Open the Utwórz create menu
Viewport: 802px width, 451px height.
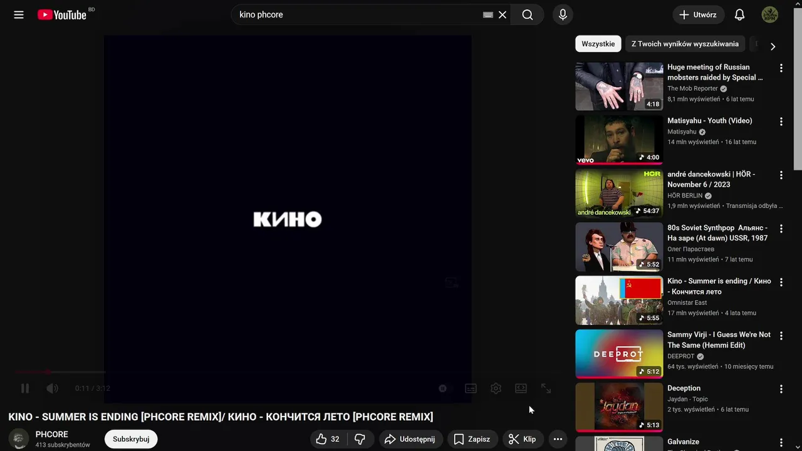click(x=699, y=14)
